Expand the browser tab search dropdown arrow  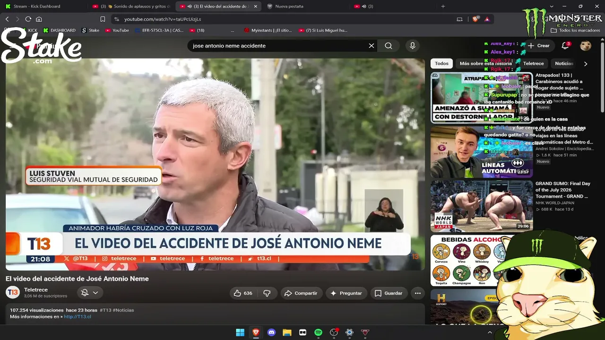pos(552,6)
